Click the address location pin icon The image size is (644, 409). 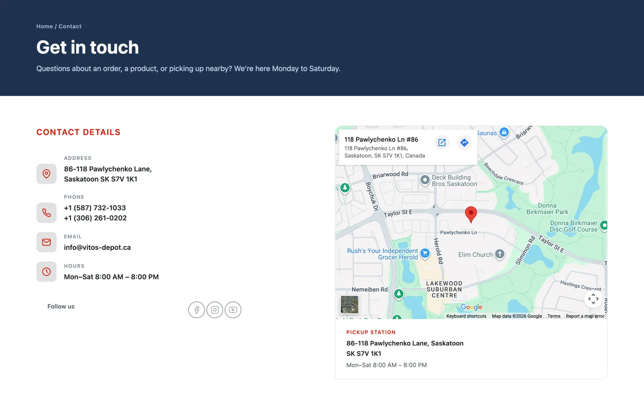(x=46, y=174)
